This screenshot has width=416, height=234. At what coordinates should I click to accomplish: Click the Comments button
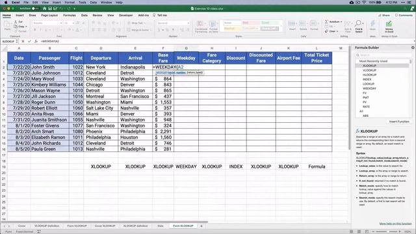404,16
